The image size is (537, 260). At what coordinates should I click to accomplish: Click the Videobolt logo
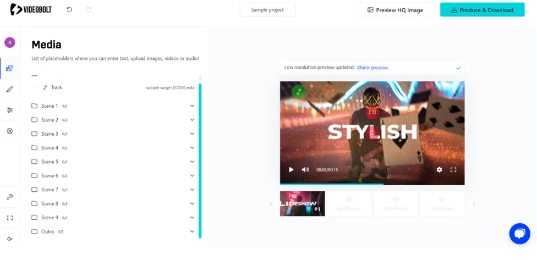pyautogui.click(x=31, y=9)
